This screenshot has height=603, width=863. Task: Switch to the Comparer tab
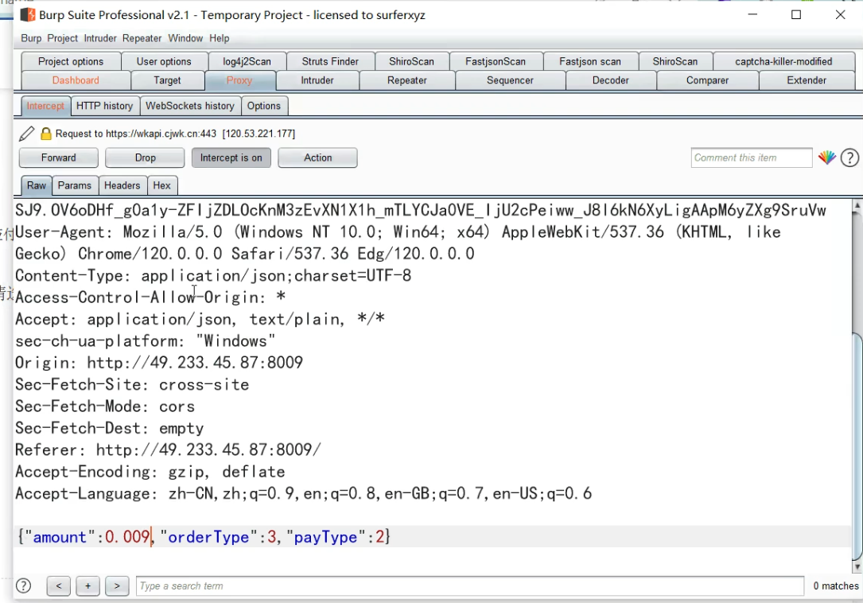[707, 80]
